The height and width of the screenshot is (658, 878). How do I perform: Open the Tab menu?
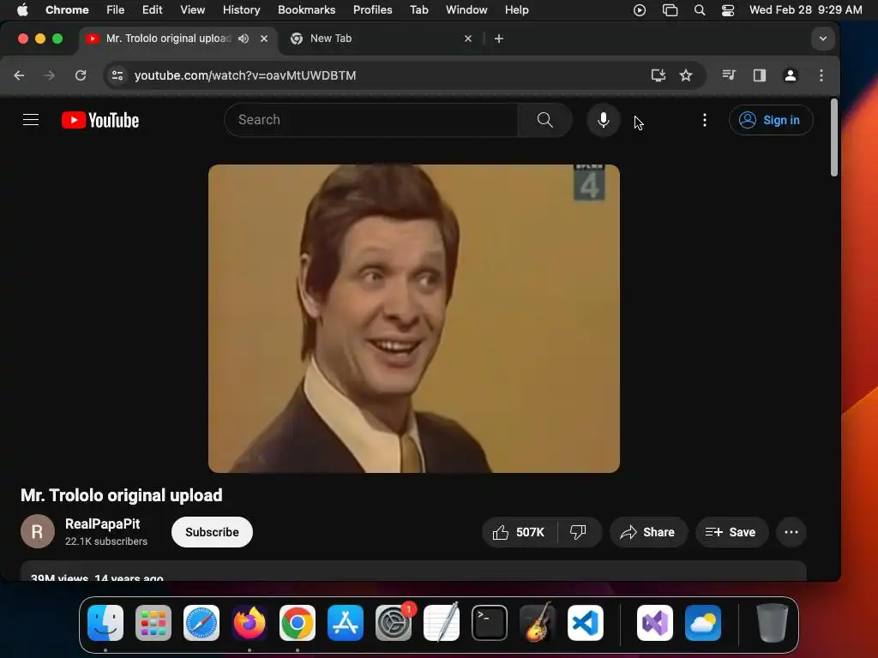(418, 9)
